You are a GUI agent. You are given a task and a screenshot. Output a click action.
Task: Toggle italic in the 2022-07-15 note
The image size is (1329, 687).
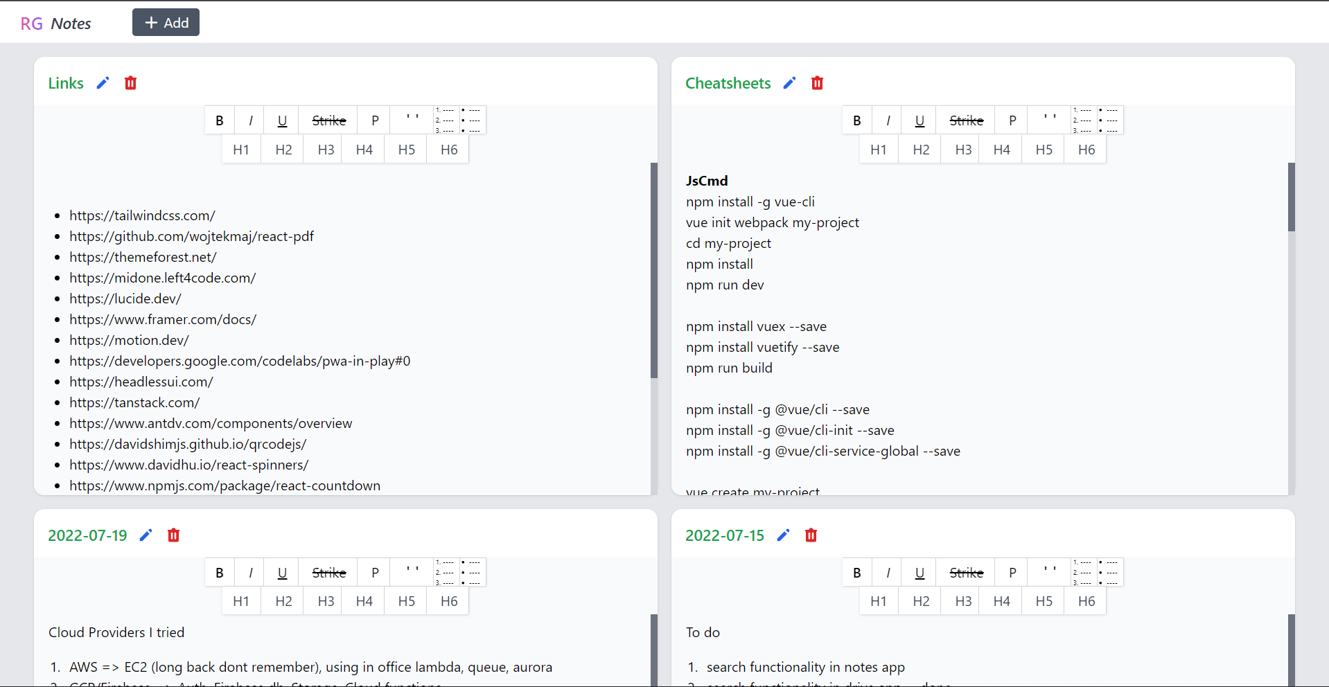coord(888,573)
